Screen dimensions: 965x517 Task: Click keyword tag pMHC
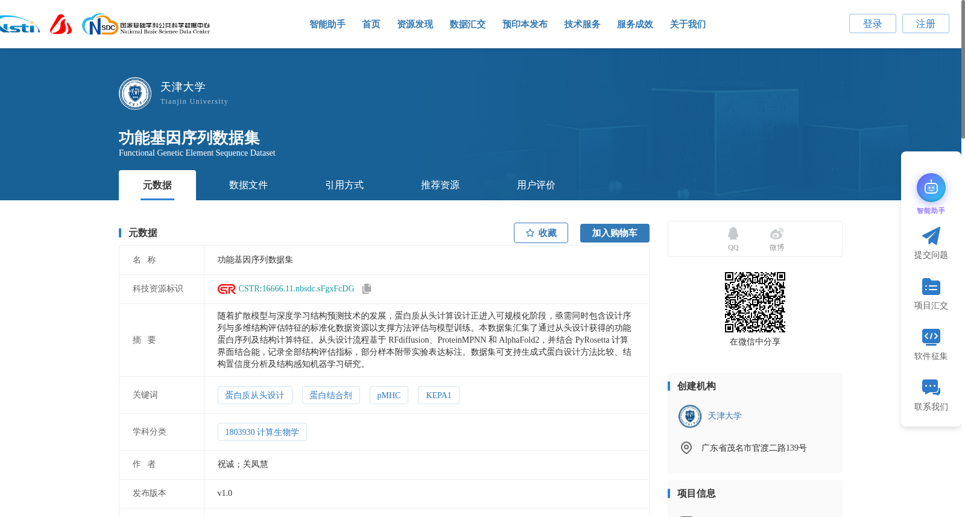coord(389,395)
